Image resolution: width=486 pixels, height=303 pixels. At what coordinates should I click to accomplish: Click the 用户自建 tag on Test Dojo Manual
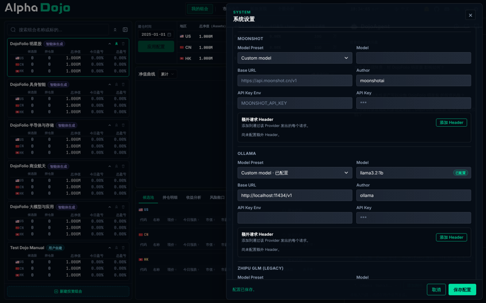coord(55,248)
